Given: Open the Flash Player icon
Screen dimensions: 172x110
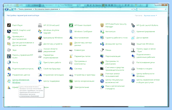Looking at the screenshot, I should point(9,25).
